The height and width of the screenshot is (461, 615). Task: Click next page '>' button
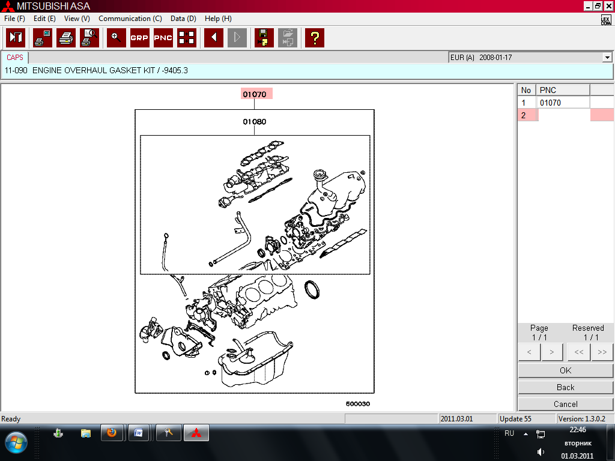551,352
